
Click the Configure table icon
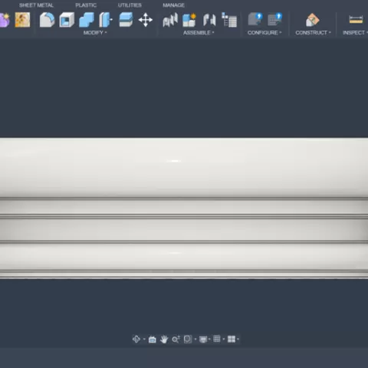click(274, 19)
